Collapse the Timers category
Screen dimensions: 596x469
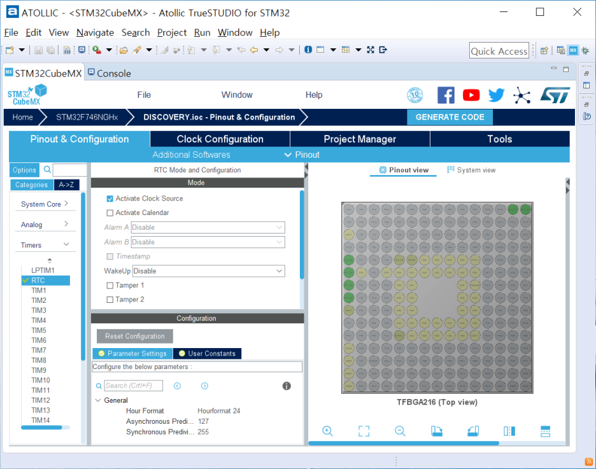point(45,245)
